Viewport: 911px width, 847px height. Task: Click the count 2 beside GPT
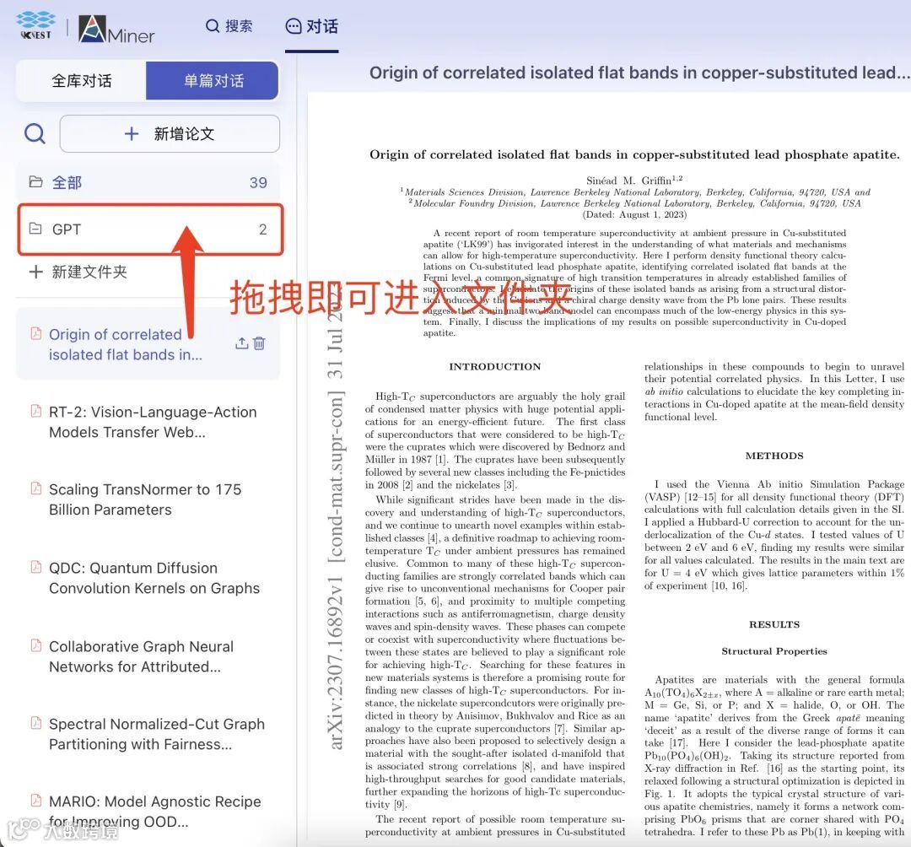[x=262, y=229]
